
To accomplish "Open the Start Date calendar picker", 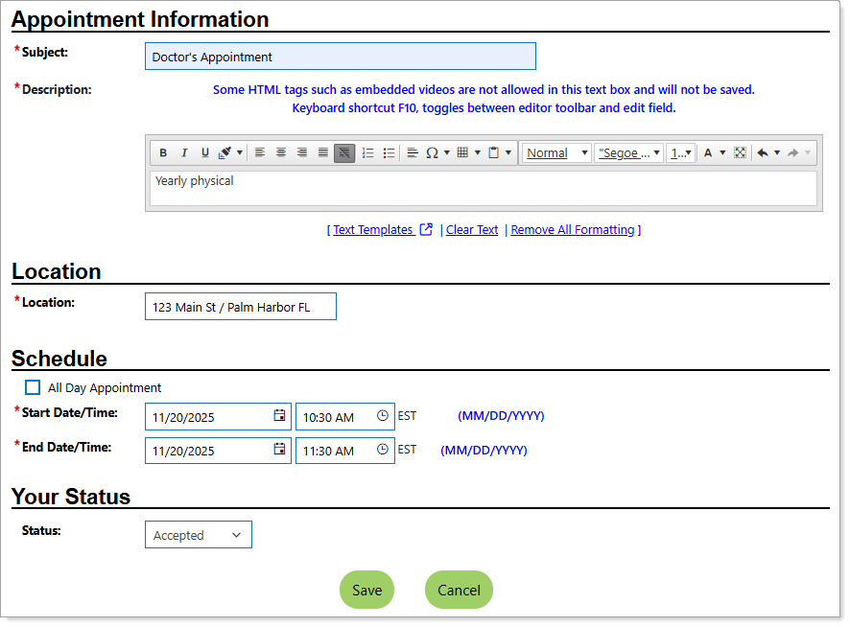I will [x=279, y=416].
